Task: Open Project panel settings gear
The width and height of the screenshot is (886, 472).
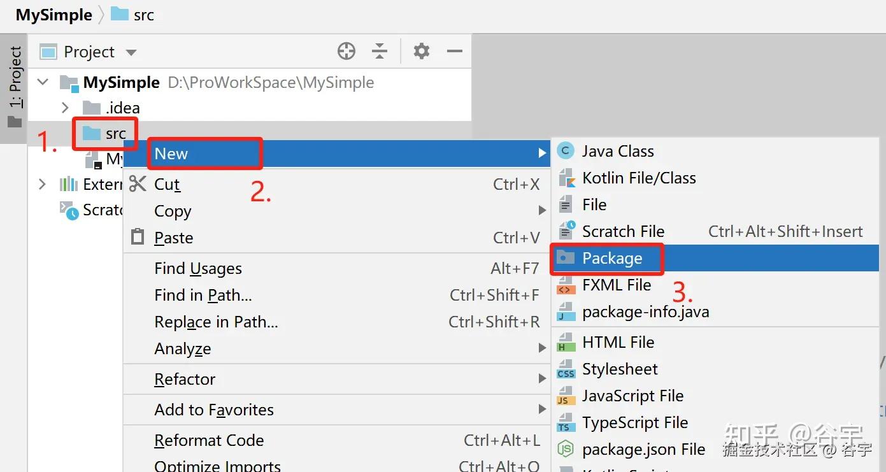Action: [x=422, y=52]
